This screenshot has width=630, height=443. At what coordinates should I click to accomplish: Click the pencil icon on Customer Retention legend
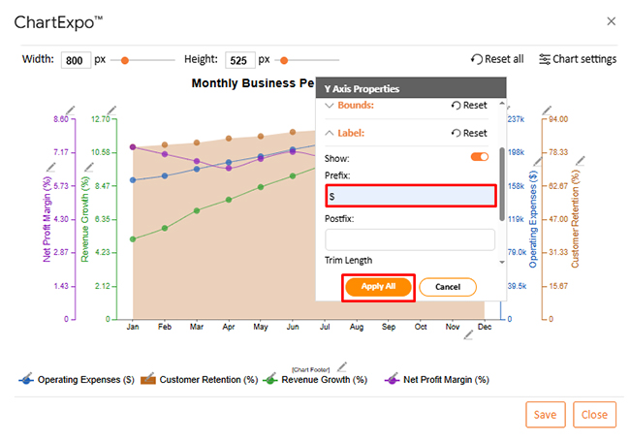click(x=148, y=373)
